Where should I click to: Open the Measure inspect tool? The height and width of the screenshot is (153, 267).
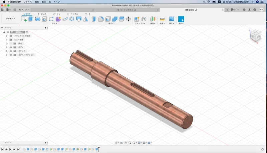162,19
